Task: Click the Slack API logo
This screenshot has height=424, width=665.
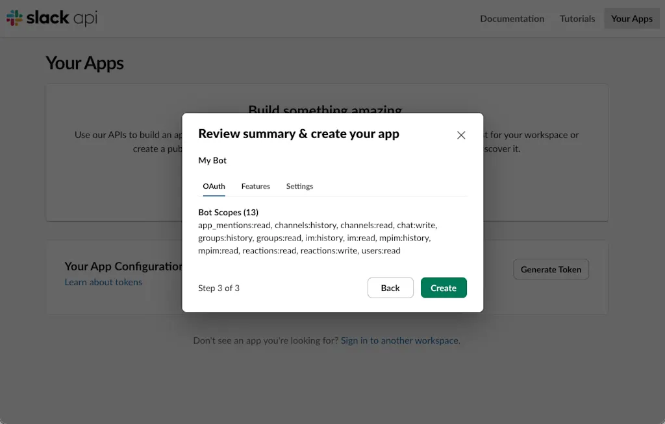Action: click(52, 18)
